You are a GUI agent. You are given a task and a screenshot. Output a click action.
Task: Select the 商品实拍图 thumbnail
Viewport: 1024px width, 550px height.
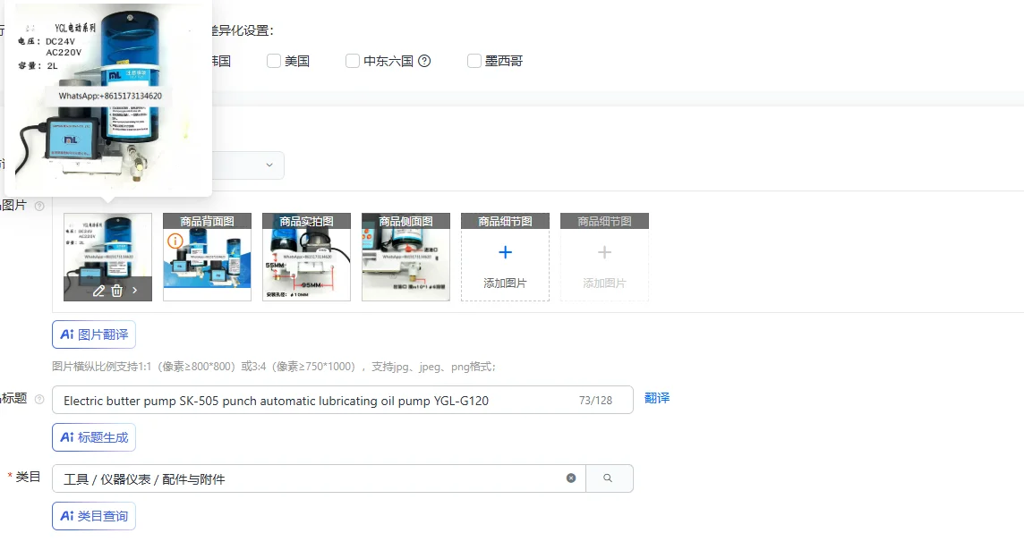click(x=306, y=257)
